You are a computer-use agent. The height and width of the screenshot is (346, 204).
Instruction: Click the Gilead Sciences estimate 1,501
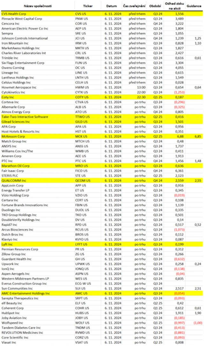[179, 122]
